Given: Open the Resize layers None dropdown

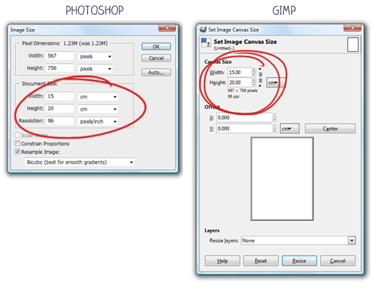Looking at the screenshot, I should coord(298,240).
